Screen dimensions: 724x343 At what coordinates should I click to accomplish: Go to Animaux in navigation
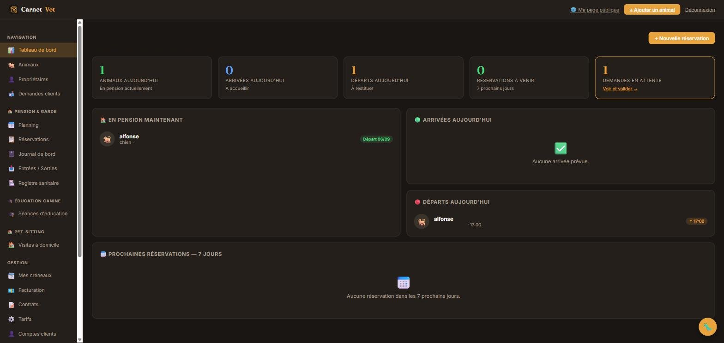tap(38, 65)
